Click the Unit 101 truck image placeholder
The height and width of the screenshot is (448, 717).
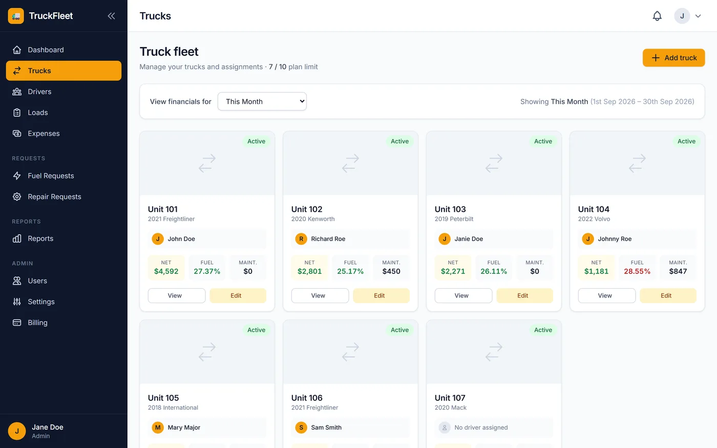pos(207,163)
